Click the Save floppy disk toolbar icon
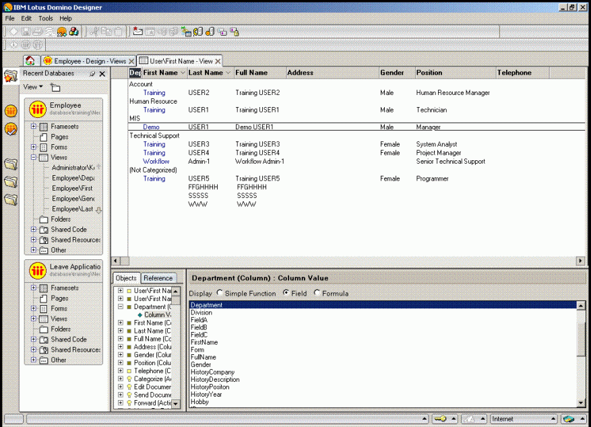591x427 pixels. pyautogui.click(x=26, y=32)
